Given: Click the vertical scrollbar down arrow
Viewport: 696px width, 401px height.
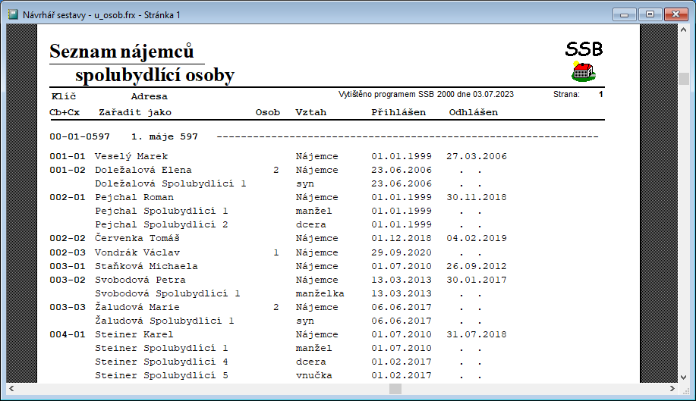Looking at the screenshot, I should 683,376.
